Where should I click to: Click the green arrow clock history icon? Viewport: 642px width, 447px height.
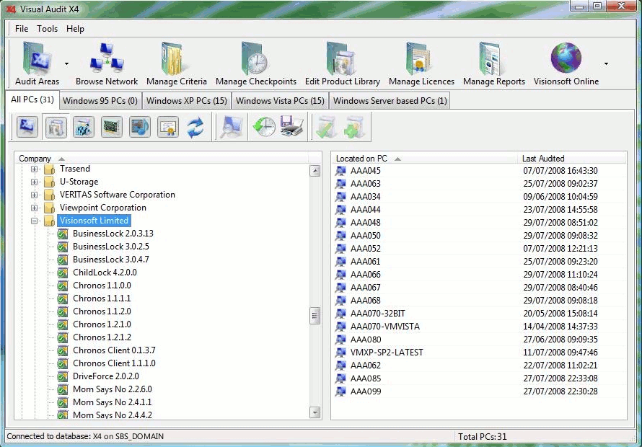click(x=264, y=127)
